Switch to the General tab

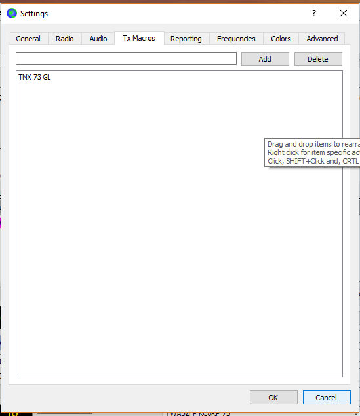pyautogui.click(x=28, y=39)
